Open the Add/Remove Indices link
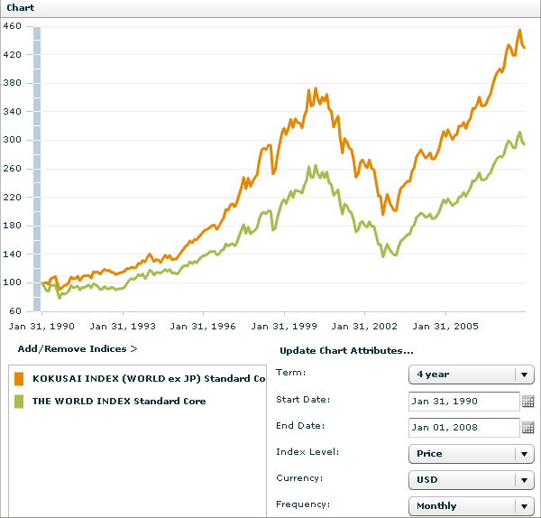This screenshot has width=541, height=518. click(x=77, y=348)
